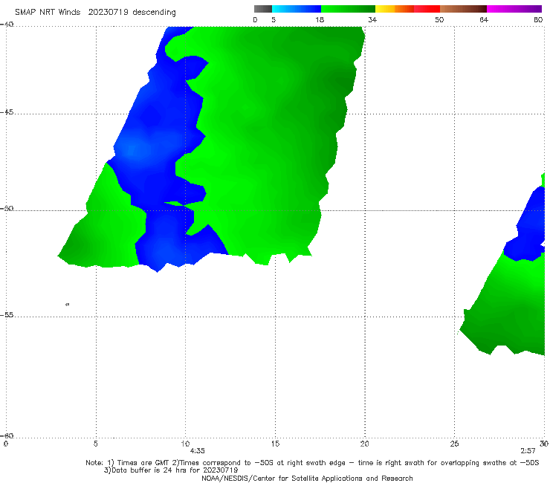Click the color bar label '50'
This screenshot has height=483, width=550.
coord(439,19)
